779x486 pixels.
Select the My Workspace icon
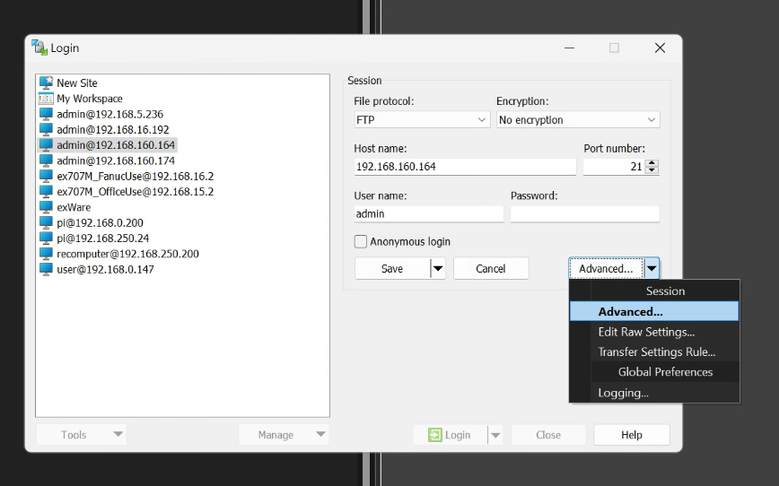[x=46, y=99]
